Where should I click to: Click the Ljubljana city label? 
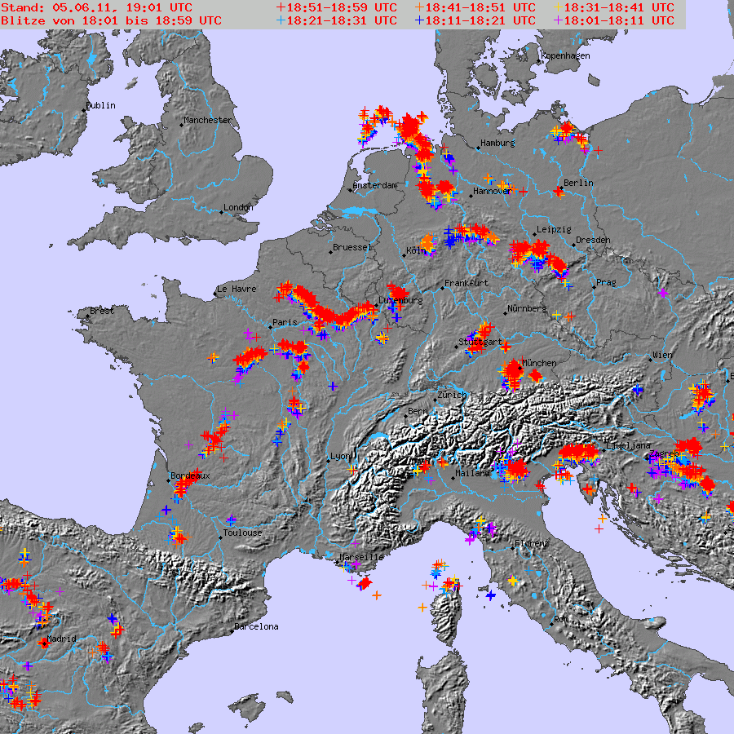click(629, 445)
